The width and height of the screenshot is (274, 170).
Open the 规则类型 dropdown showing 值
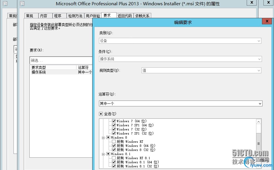201,70
